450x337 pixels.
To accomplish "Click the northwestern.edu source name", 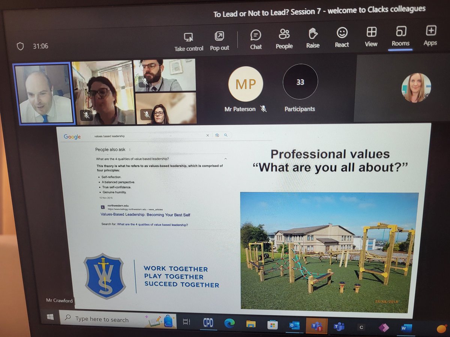I will [x=118, y=206].
